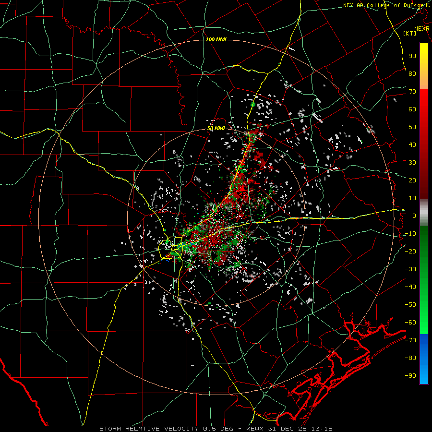Click the "31 DEC 25" date text
This screenshot has height=432, width=432.
(x=288, y=429)
